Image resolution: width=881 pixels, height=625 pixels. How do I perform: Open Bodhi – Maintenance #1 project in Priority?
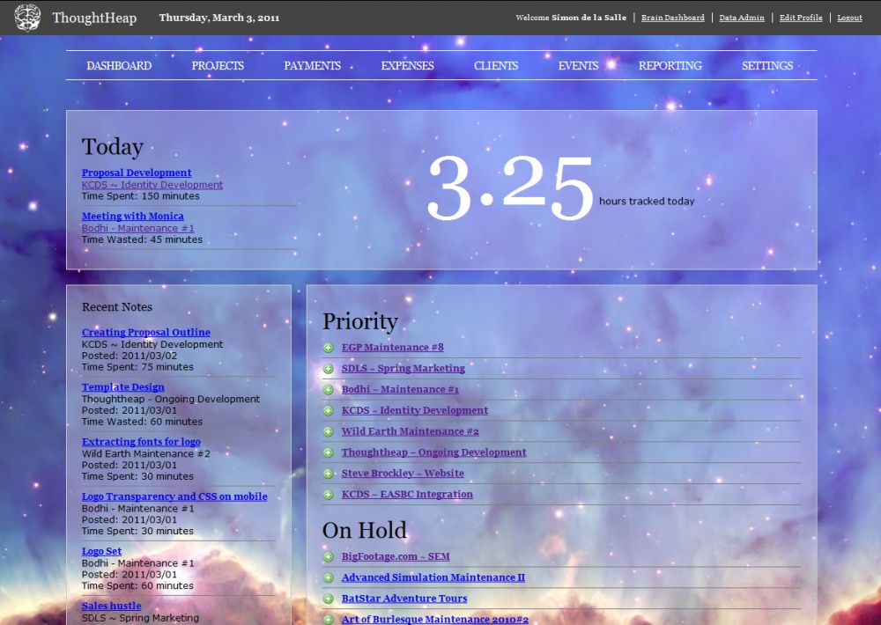(400, 389)
